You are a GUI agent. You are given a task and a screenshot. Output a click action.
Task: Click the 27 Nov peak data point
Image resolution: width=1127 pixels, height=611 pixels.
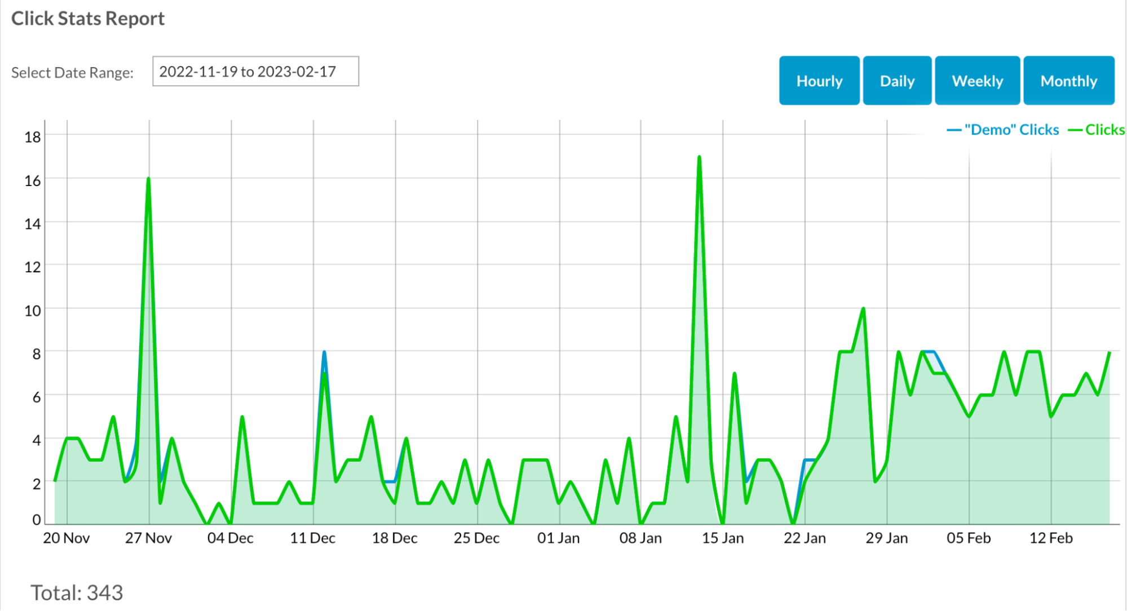click(148, 178)
